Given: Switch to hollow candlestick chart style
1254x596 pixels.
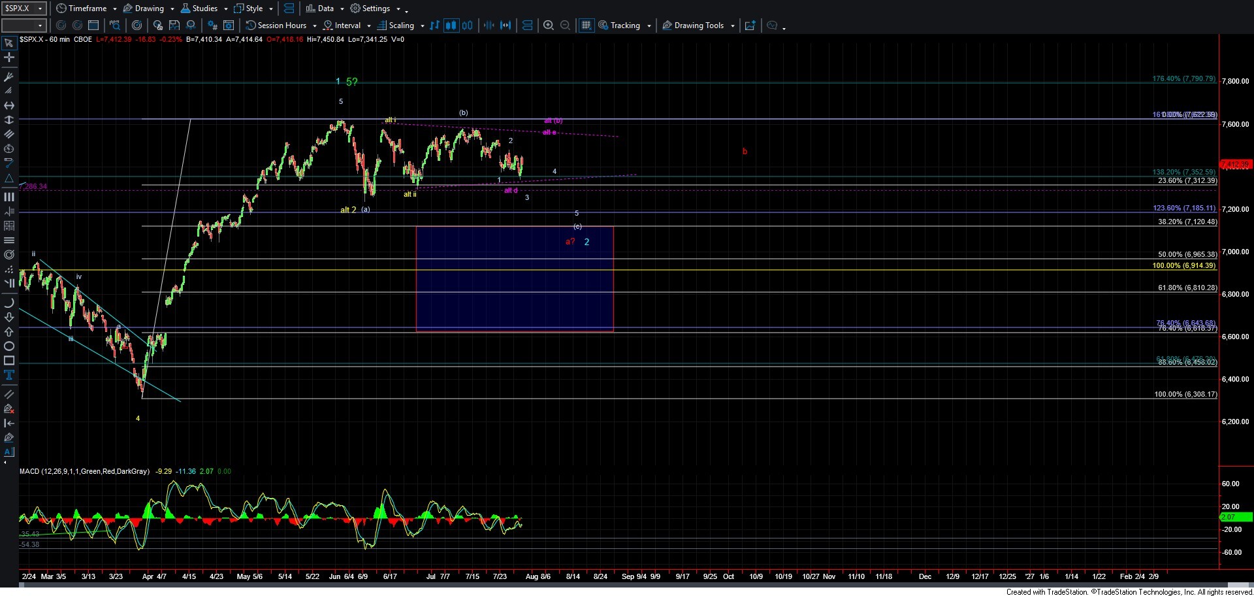Looking at the screenshot, I should pyautogui.click(x=467, y=25).
